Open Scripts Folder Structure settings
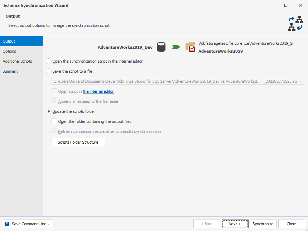The height and width of the screenshot is (231, 308). [78, 142]
